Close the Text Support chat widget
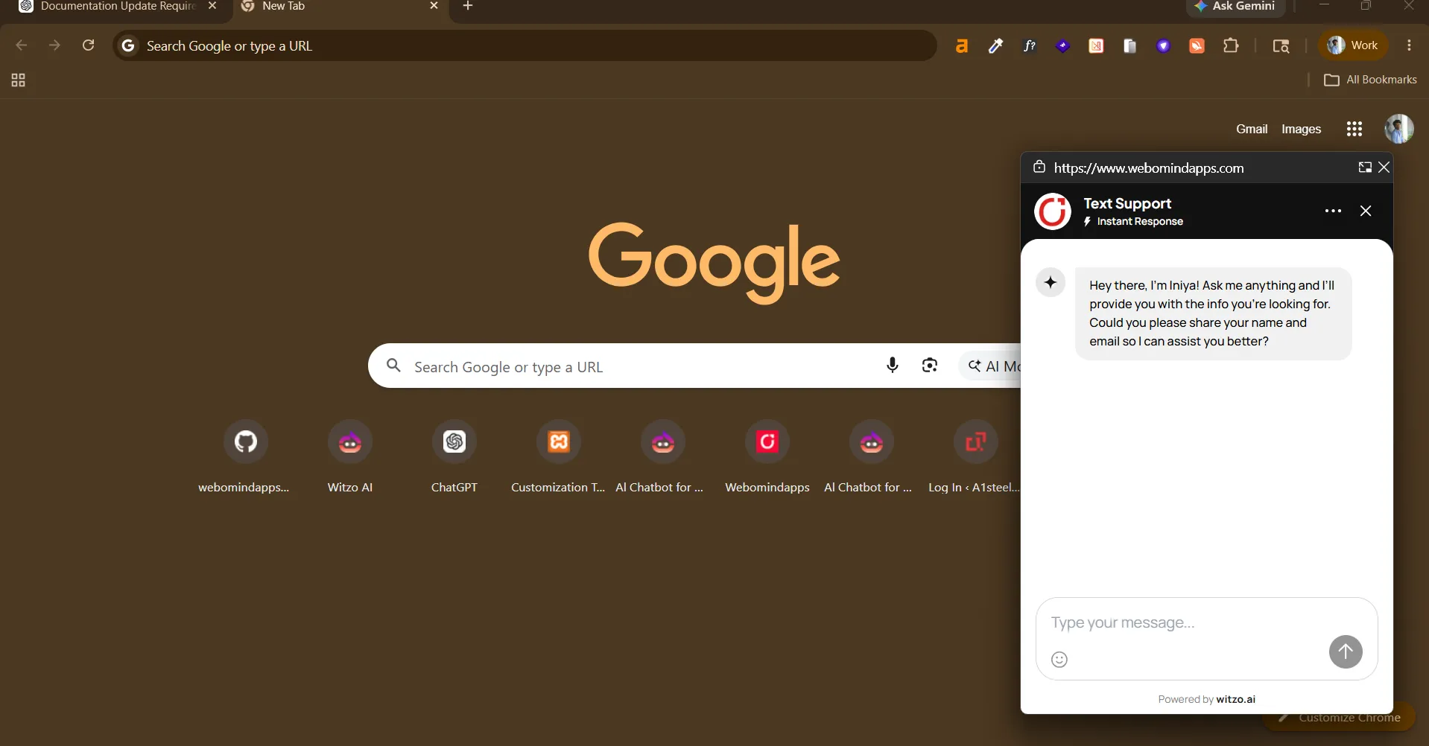This screenshot has width=1429, height=746. [1366, 211]
